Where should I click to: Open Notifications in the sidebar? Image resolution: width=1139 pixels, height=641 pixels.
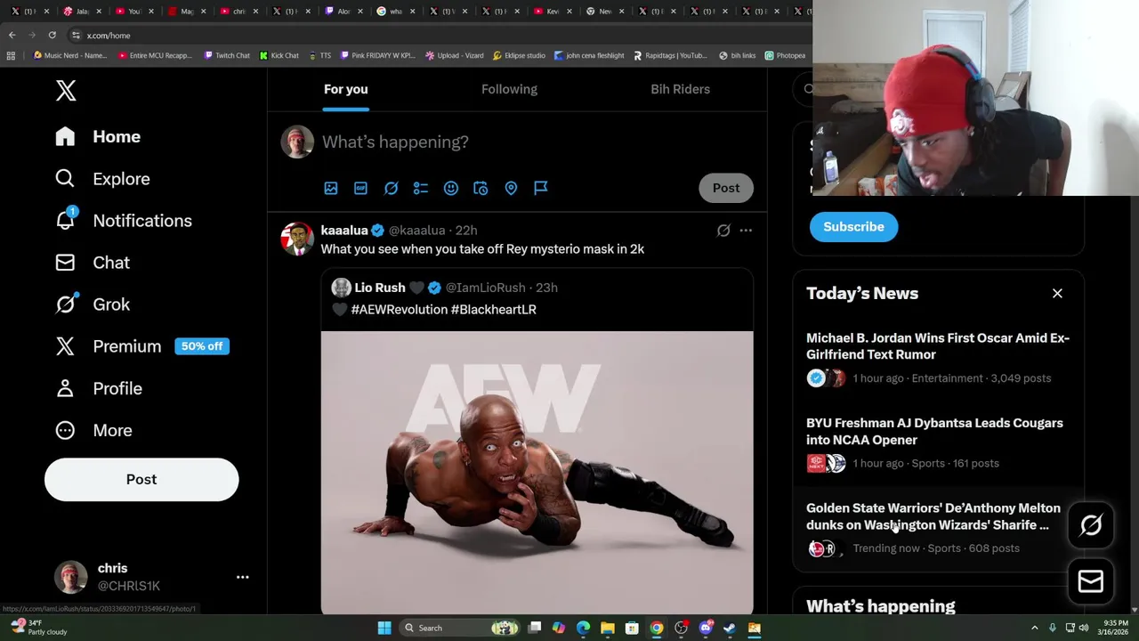pyautogui.click(x=123, y=221)
